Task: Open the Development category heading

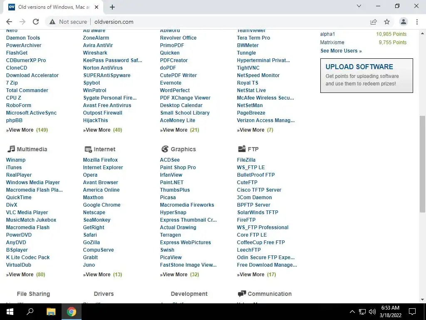Action: (x=189, y=294)
